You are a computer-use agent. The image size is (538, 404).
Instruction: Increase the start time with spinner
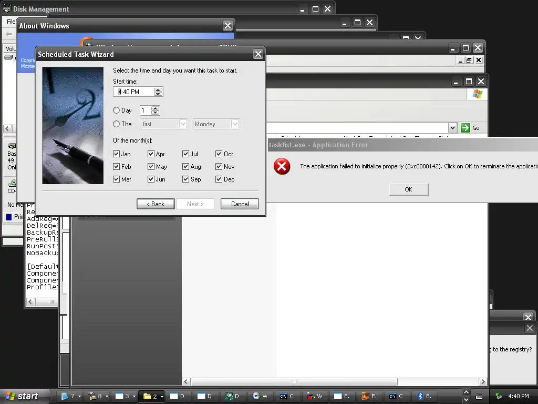tap(158, 89)
